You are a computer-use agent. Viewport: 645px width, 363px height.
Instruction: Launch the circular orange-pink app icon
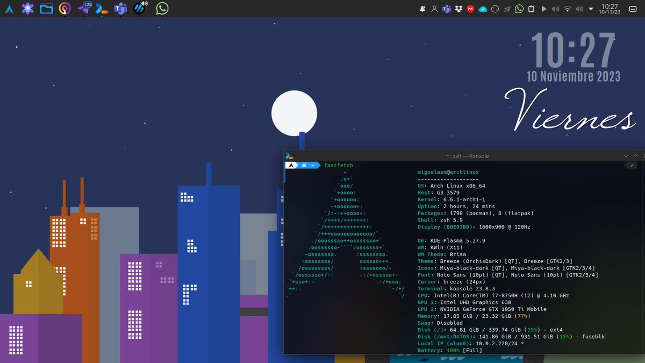point(64,9)
